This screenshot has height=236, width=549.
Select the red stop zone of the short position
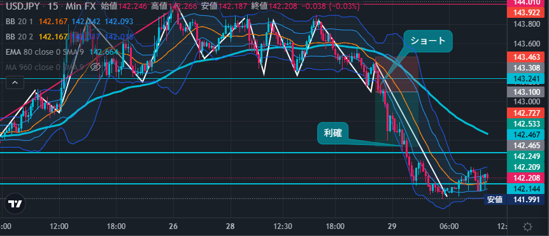(397, 74)
